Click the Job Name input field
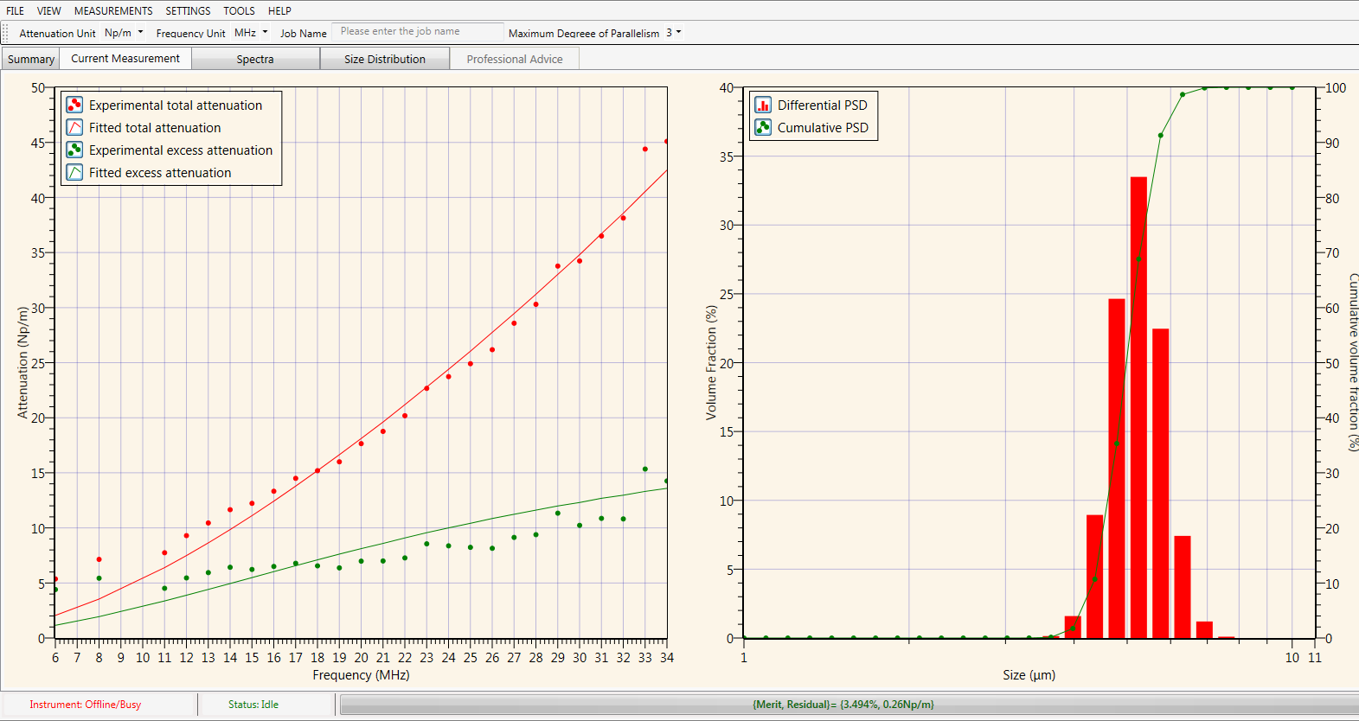The width and height of the screenshot is (1359, 721). pyautogui.click(x=417, y=32)
